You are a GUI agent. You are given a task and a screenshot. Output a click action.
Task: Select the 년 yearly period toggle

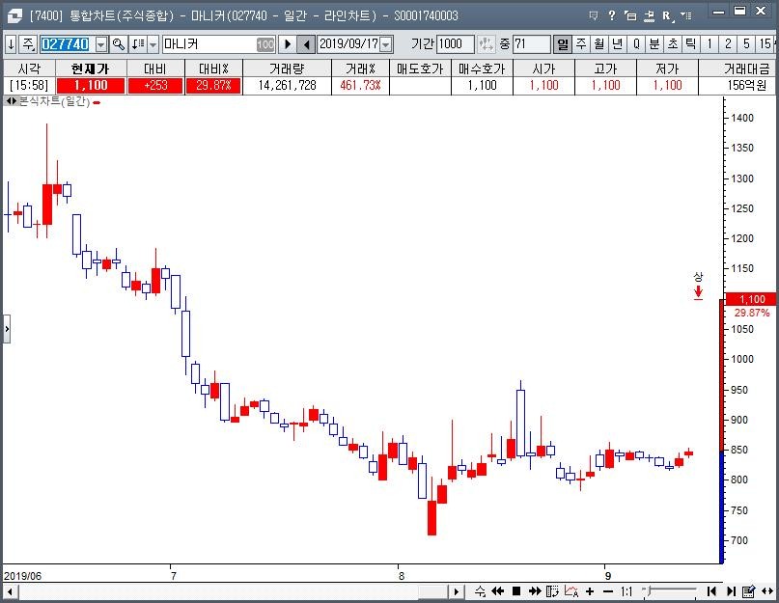click(x=618, y=44)
